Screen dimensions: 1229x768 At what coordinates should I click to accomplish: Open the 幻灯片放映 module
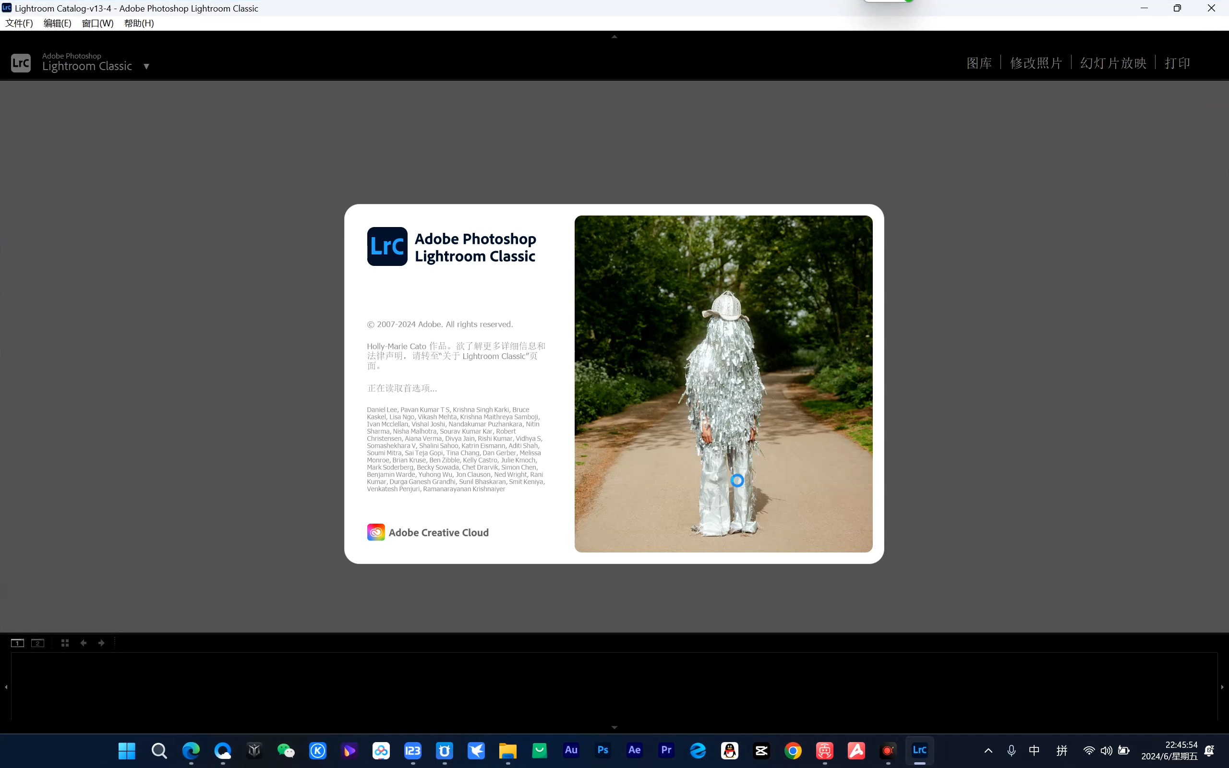coord(1113,63)
